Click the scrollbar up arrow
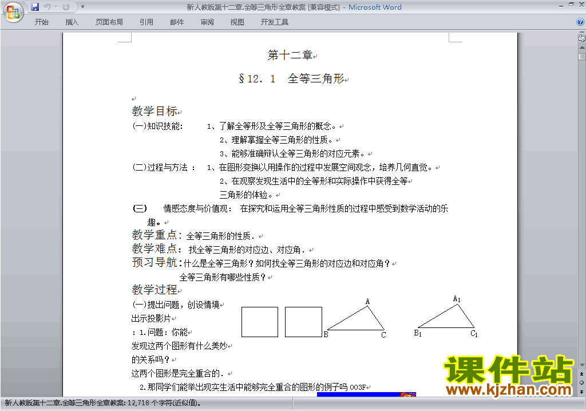The width and height of the screenshot is (586, 411). (x=582, y=48)
